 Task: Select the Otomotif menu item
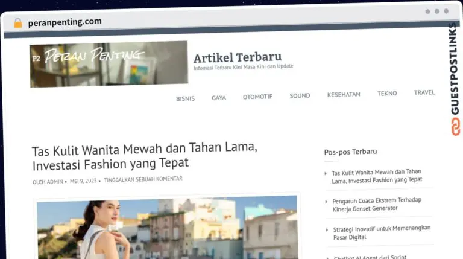(x=257, y=97)
